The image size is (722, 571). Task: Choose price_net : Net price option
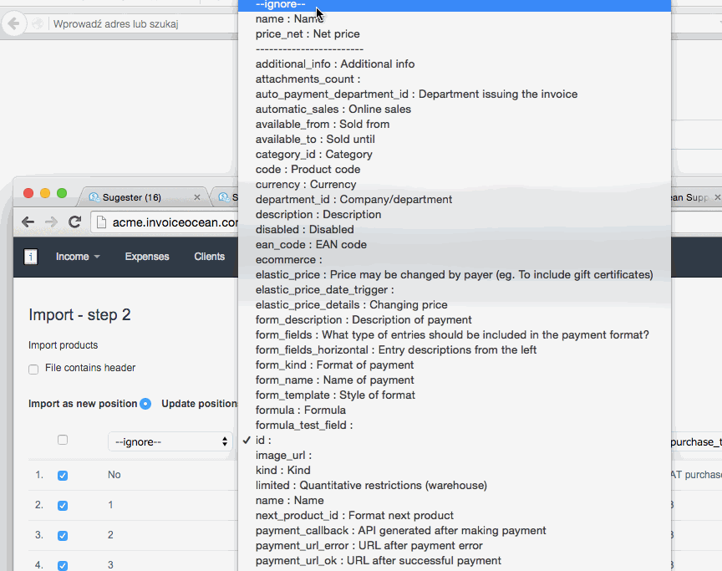[455, 34]
